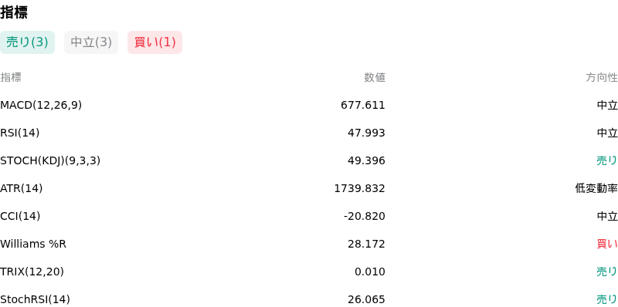Select the CCI(14) indicator row
618x307 pixels.
coord(309,216)
